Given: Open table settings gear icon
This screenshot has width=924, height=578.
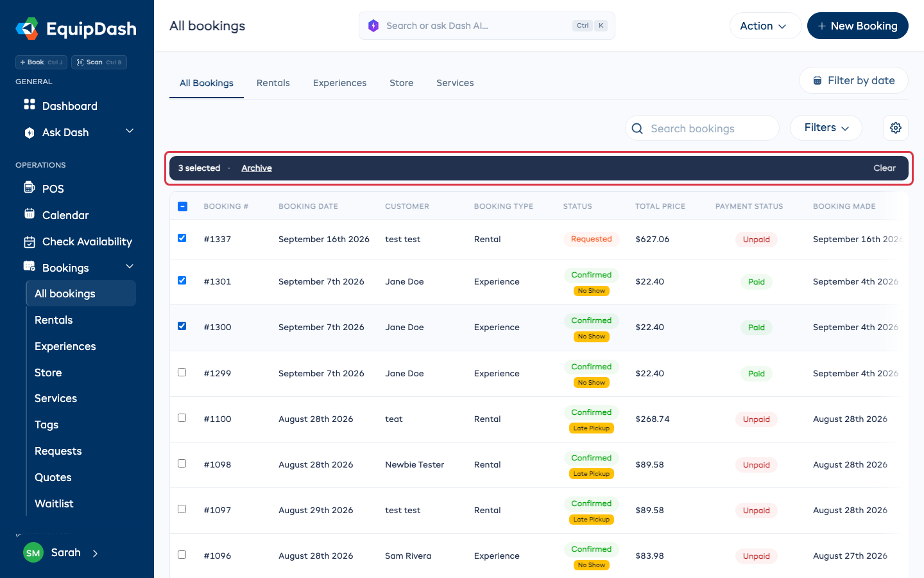Looking at the screenshot, I should click(x=896, y=128).
